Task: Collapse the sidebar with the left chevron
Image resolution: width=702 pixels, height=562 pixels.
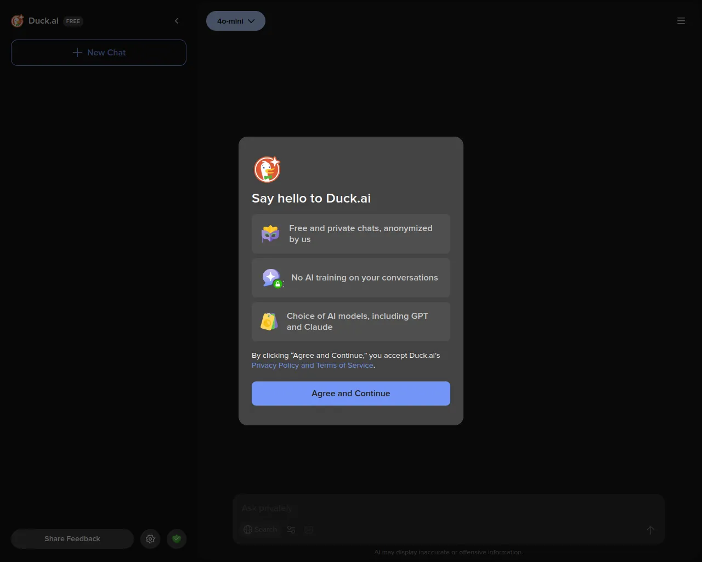Action: 177,21
